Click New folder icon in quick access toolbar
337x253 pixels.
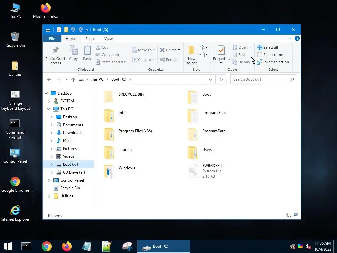tap(66, 30)
